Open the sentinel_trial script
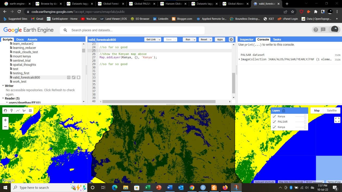 coord(22,61)
